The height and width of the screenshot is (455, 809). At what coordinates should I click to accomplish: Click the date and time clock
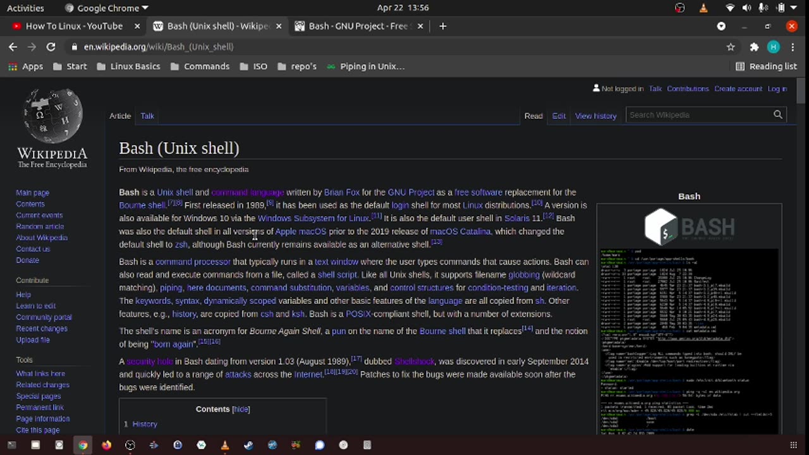click(x=403, y=8)
